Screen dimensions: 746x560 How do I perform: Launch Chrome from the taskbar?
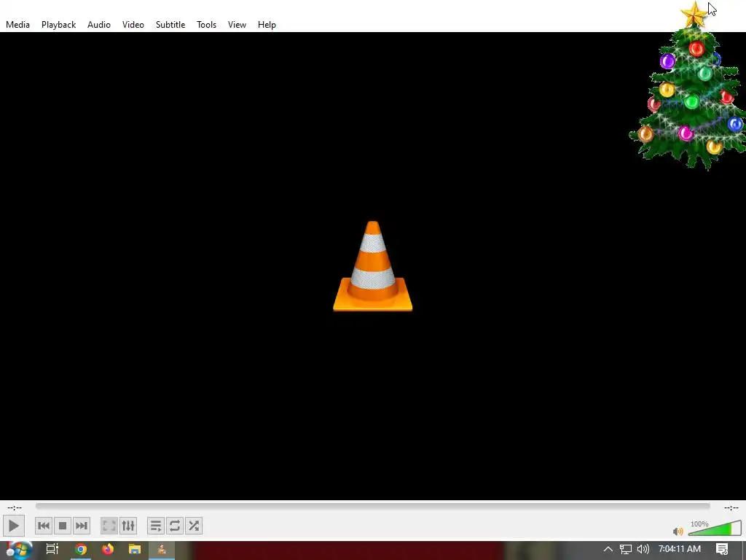tap(81, 550)
